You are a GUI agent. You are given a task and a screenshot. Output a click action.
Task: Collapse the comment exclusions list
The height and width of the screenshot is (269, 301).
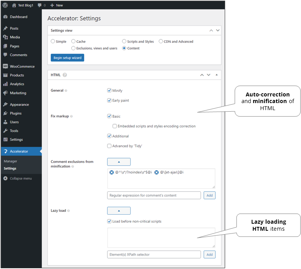coord(119,162)
